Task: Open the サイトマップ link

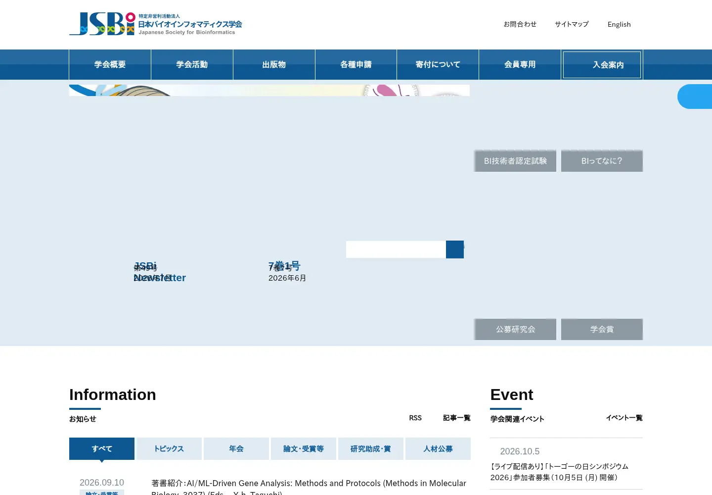Action: [572, 24]
